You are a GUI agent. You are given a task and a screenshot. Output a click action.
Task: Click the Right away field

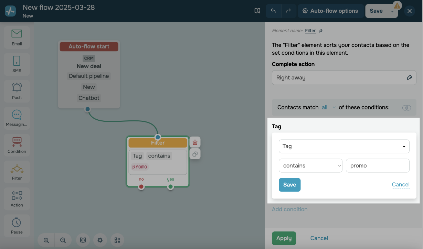click(x=344, y=78)
